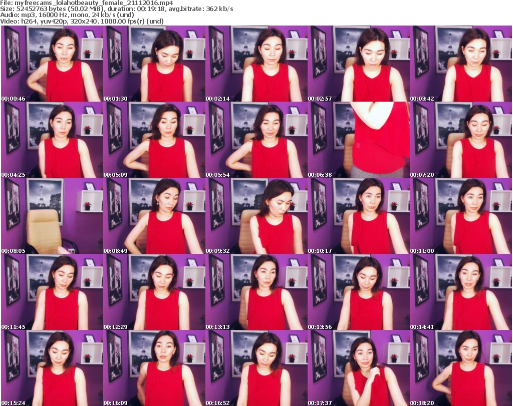
Task: Select the thumbnail stamped 00:05:09
Action: pos(154,140)
